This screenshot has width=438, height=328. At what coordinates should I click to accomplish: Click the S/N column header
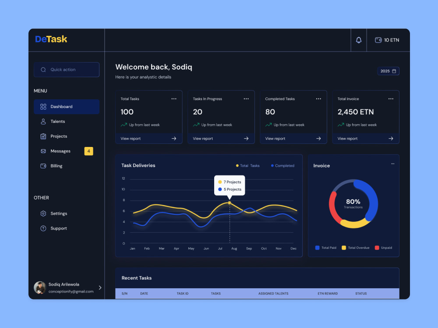coord(124,293)
